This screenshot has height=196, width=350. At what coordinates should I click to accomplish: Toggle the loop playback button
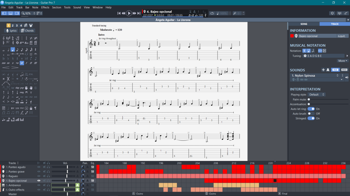[212, 13]
